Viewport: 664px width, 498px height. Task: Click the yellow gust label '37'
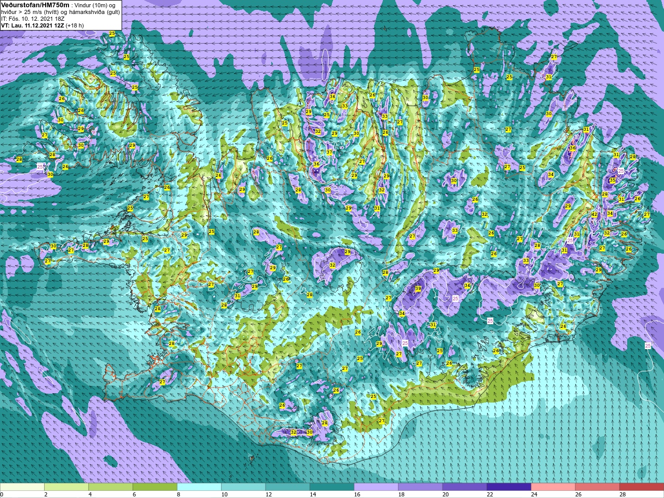click(329, 153)
